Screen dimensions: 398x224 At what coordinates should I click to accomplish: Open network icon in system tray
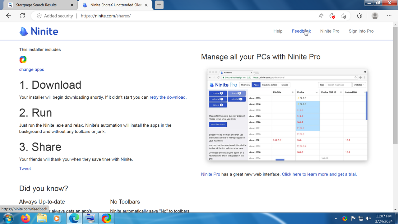click(x=361, y=218)
